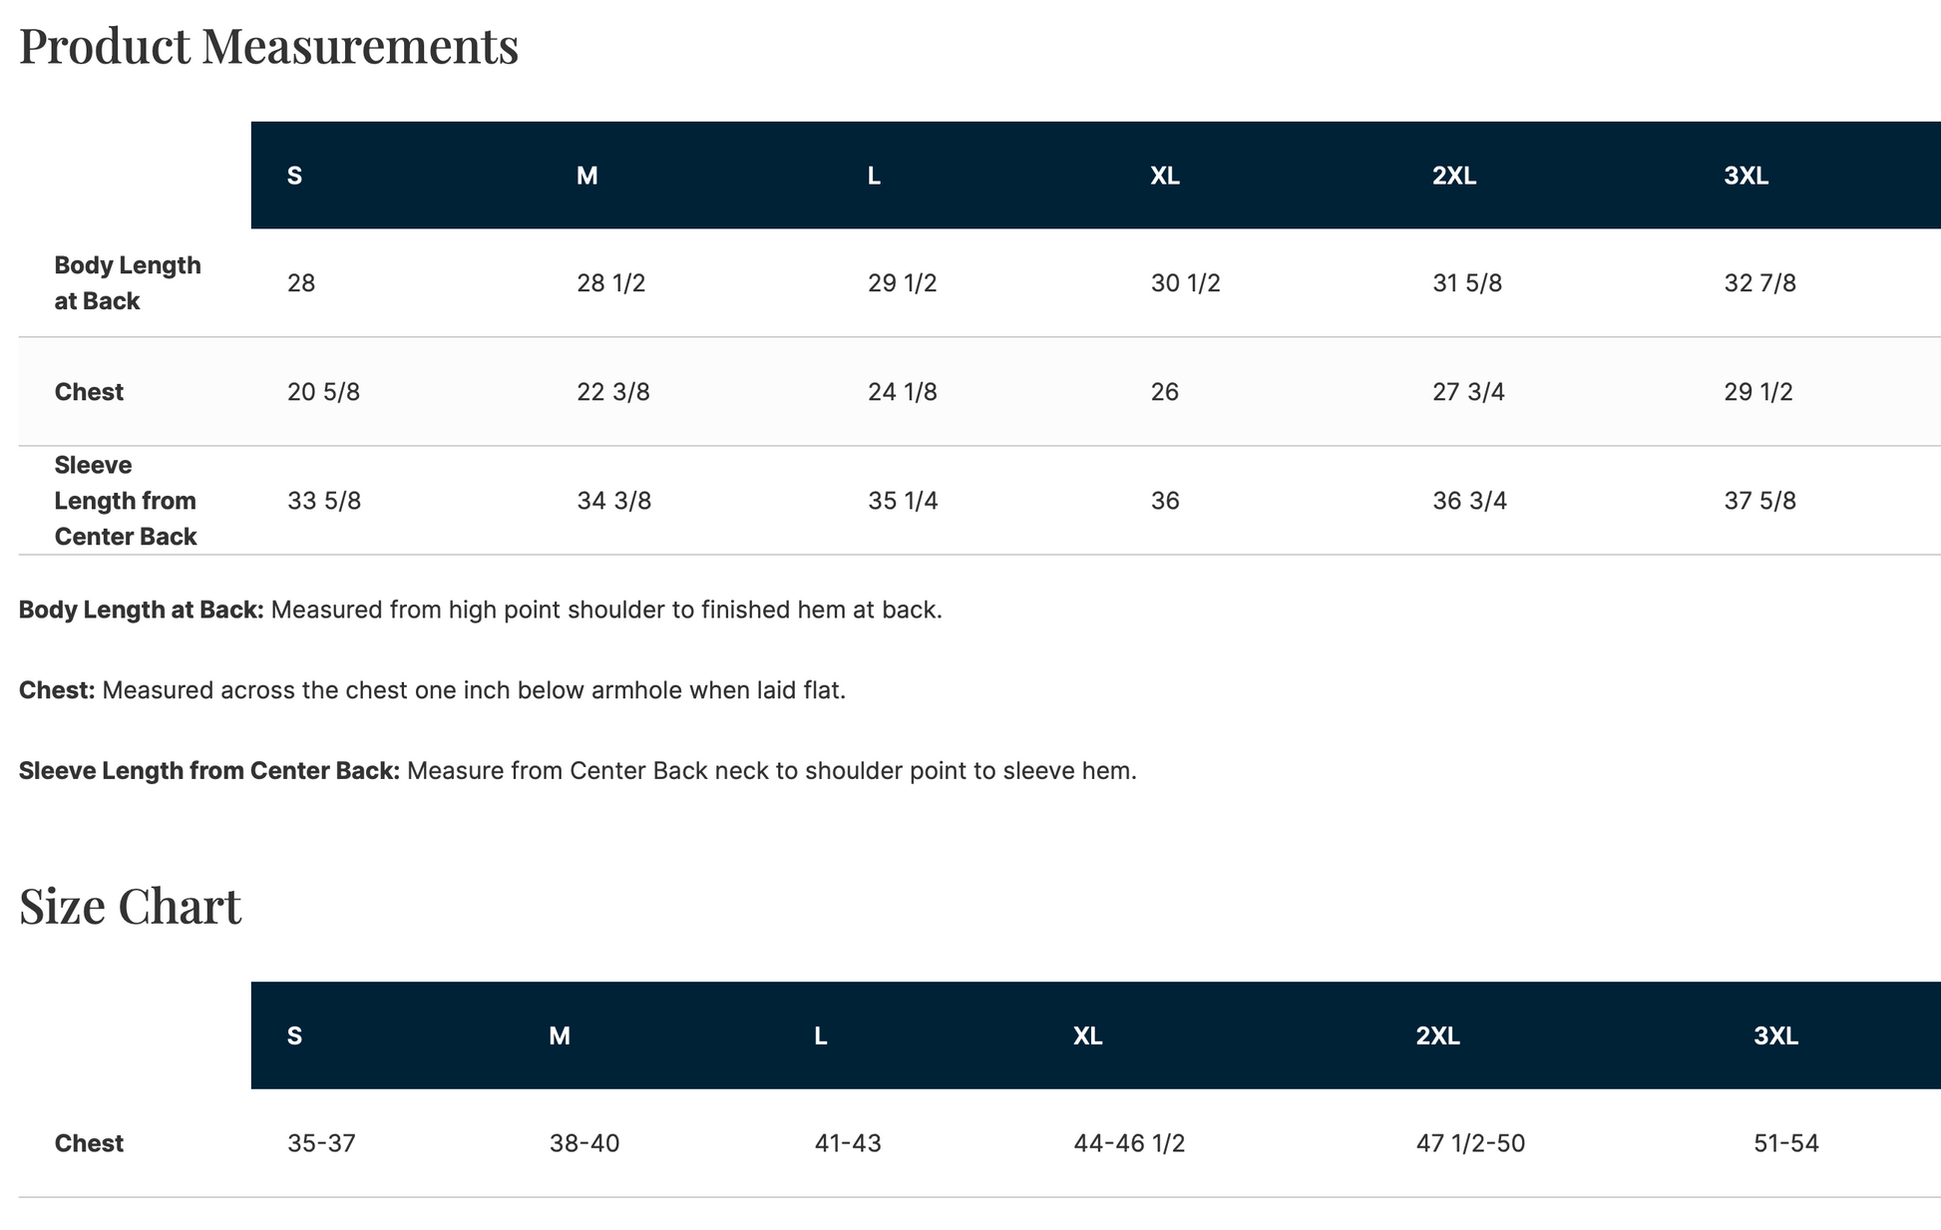Select the 28 1/2 body length cell
1941x1230 pixels.
pyautogui.click(x=610, y=283)
